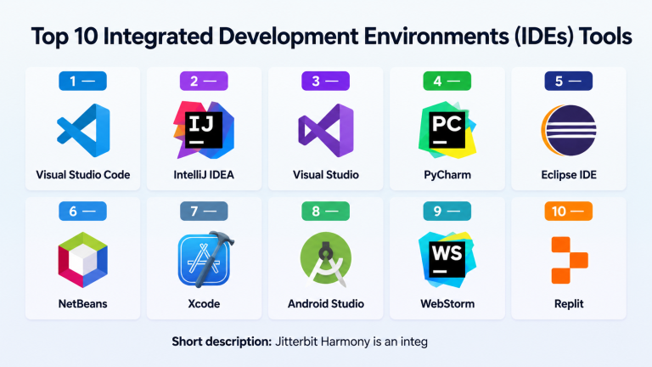Image resolution: width=652 pixels, height=367 pixels.
Task: Click the "IntelliJ IDEA" label
Action: point(204,175)
